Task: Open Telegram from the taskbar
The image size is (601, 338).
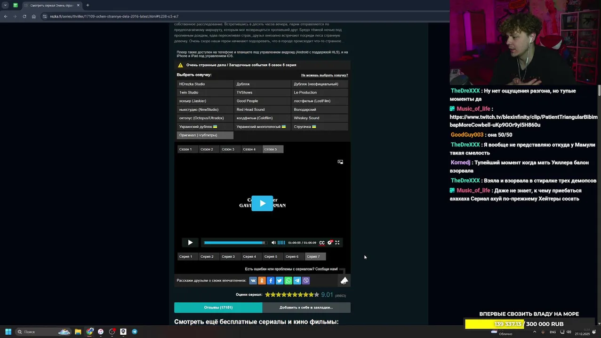Action: click(x=135, y=332)
